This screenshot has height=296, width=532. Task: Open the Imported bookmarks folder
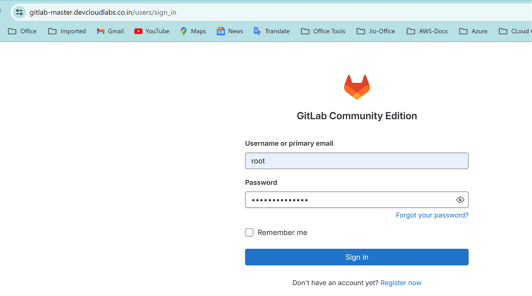(x=67, y=31)
